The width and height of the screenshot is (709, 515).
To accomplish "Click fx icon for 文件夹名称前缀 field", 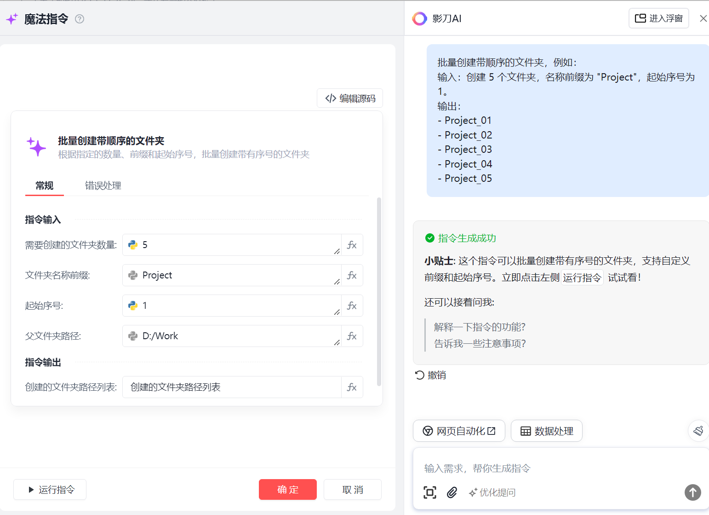I will pos(352,275).
